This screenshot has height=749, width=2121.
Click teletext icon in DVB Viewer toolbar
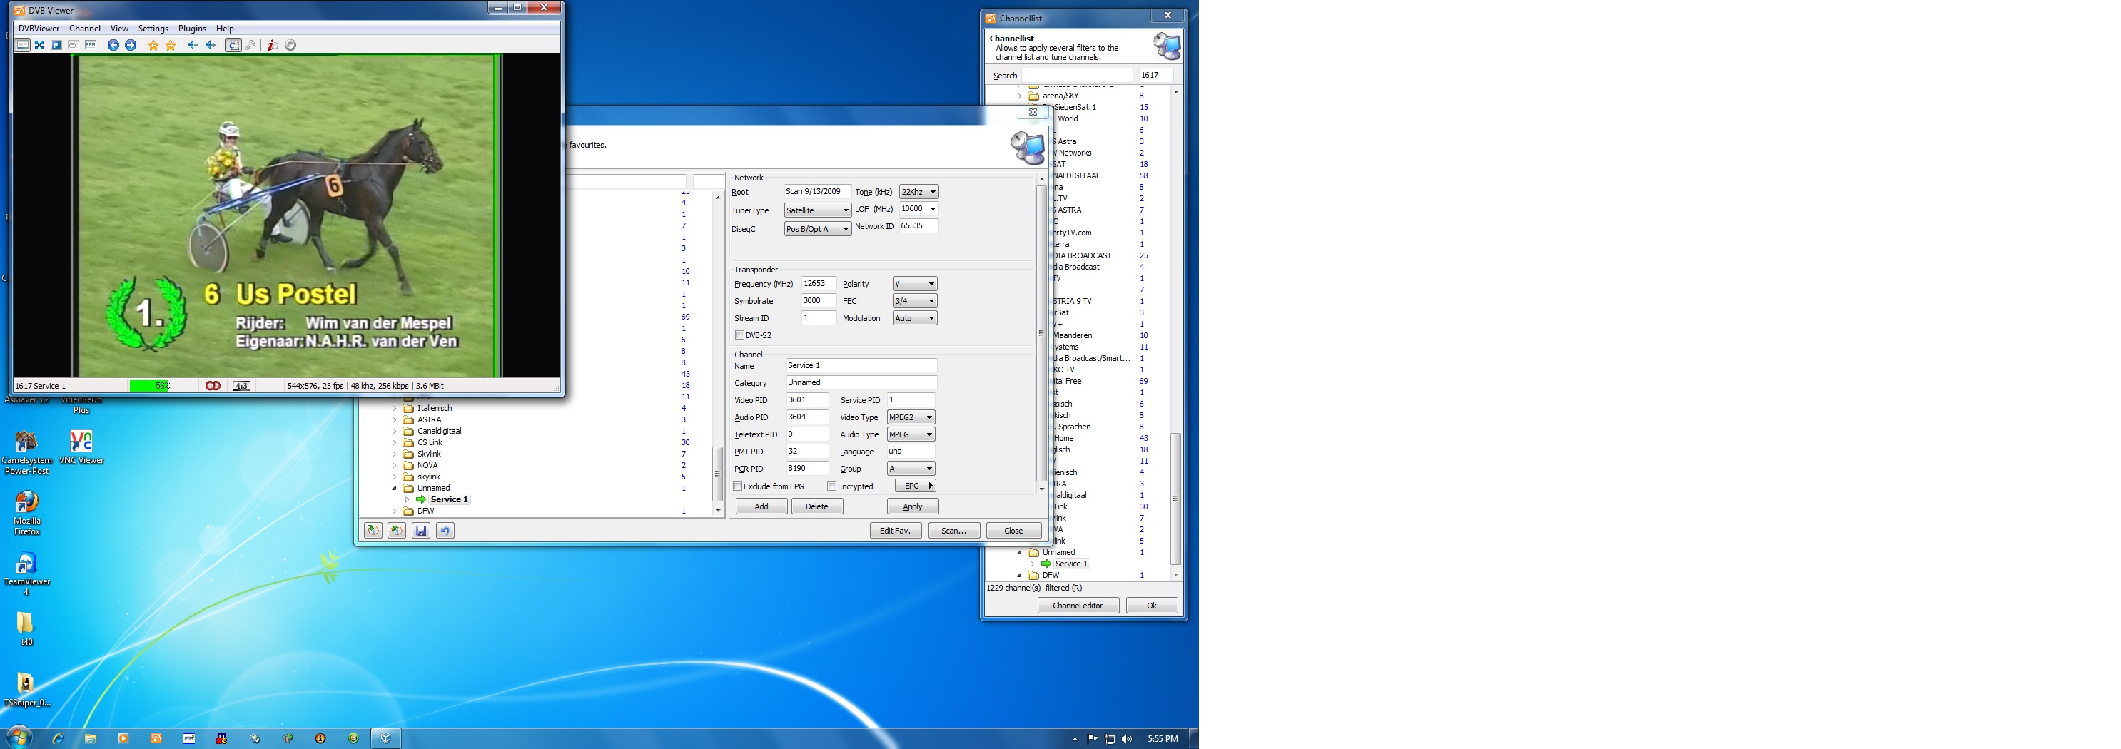[74, 45]
